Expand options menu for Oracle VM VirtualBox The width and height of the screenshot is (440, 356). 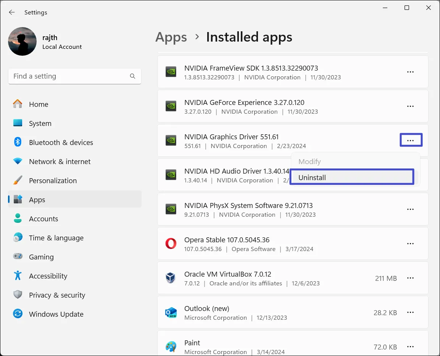[x=410, y=278]
